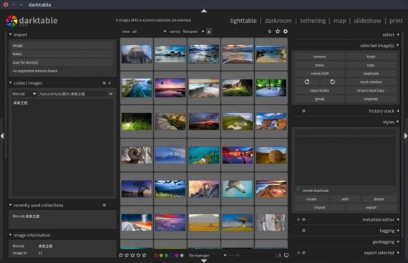Click the trash button
408x263 pixels.
[x=371, y=57]
